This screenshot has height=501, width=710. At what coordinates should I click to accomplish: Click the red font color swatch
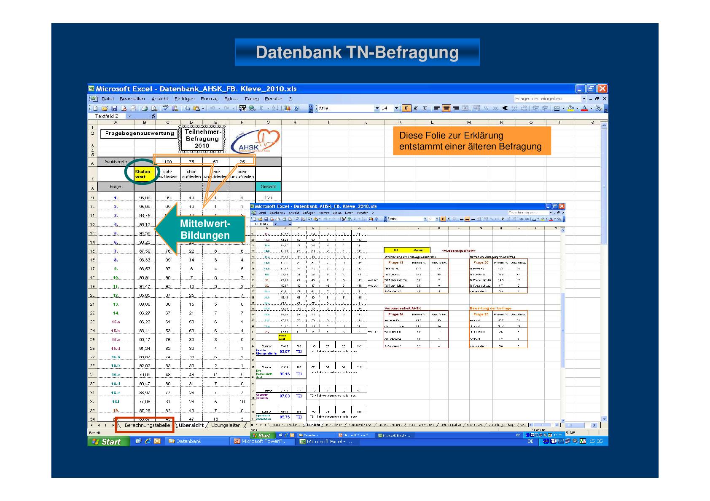pyautogui.click(x=584, y=109)
